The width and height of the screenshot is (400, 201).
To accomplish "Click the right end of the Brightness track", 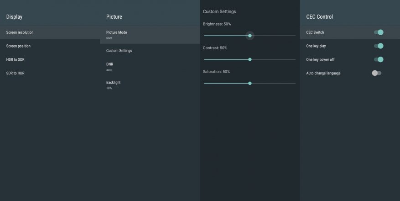I will pyautogui.click(x=295, y=36).
